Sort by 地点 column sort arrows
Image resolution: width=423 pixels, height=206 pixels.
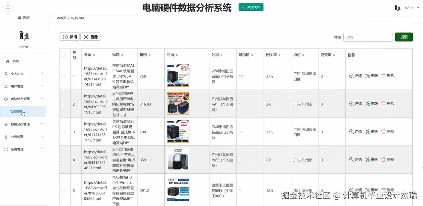point(303,55)
